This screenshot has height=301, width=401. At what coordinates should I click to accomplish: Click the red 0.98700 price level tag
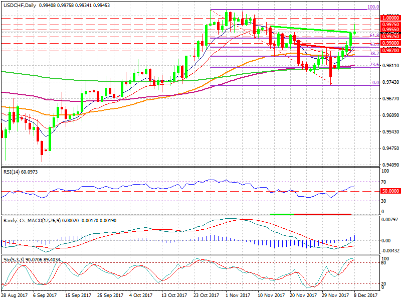(390, 51)
